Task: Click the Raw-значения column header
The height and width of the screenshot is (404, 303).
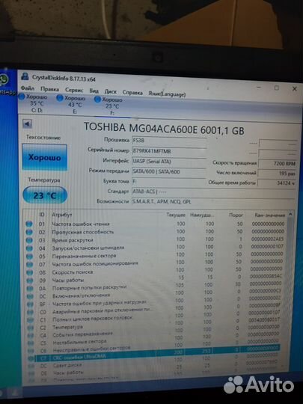Action: click(270, 215)
